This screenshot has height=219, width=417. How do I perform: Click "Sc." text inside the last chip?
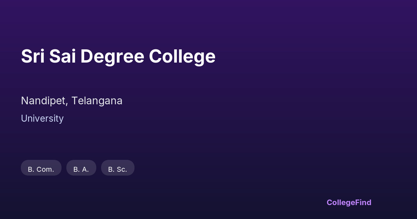(x=122, y=170)
